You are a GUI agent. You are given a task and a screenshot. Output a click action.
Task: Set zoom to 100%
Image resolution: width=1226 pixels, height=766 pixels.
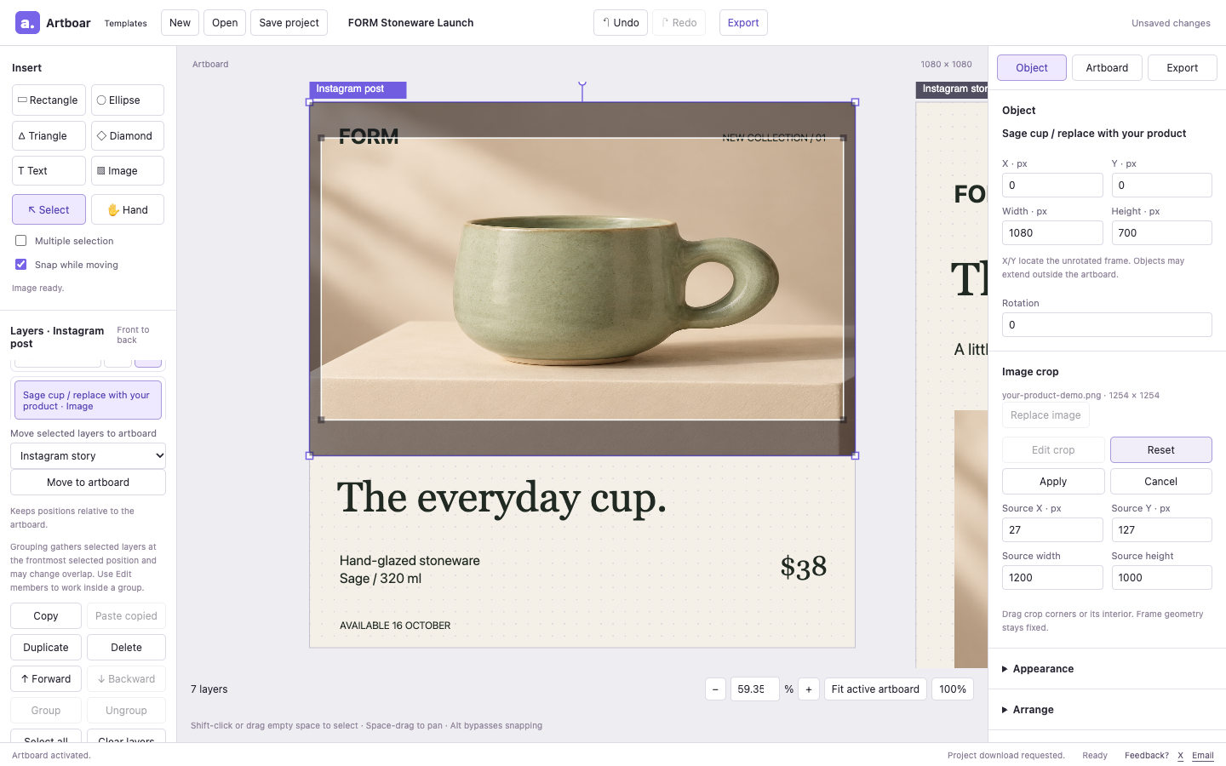(x=953, y=689)
